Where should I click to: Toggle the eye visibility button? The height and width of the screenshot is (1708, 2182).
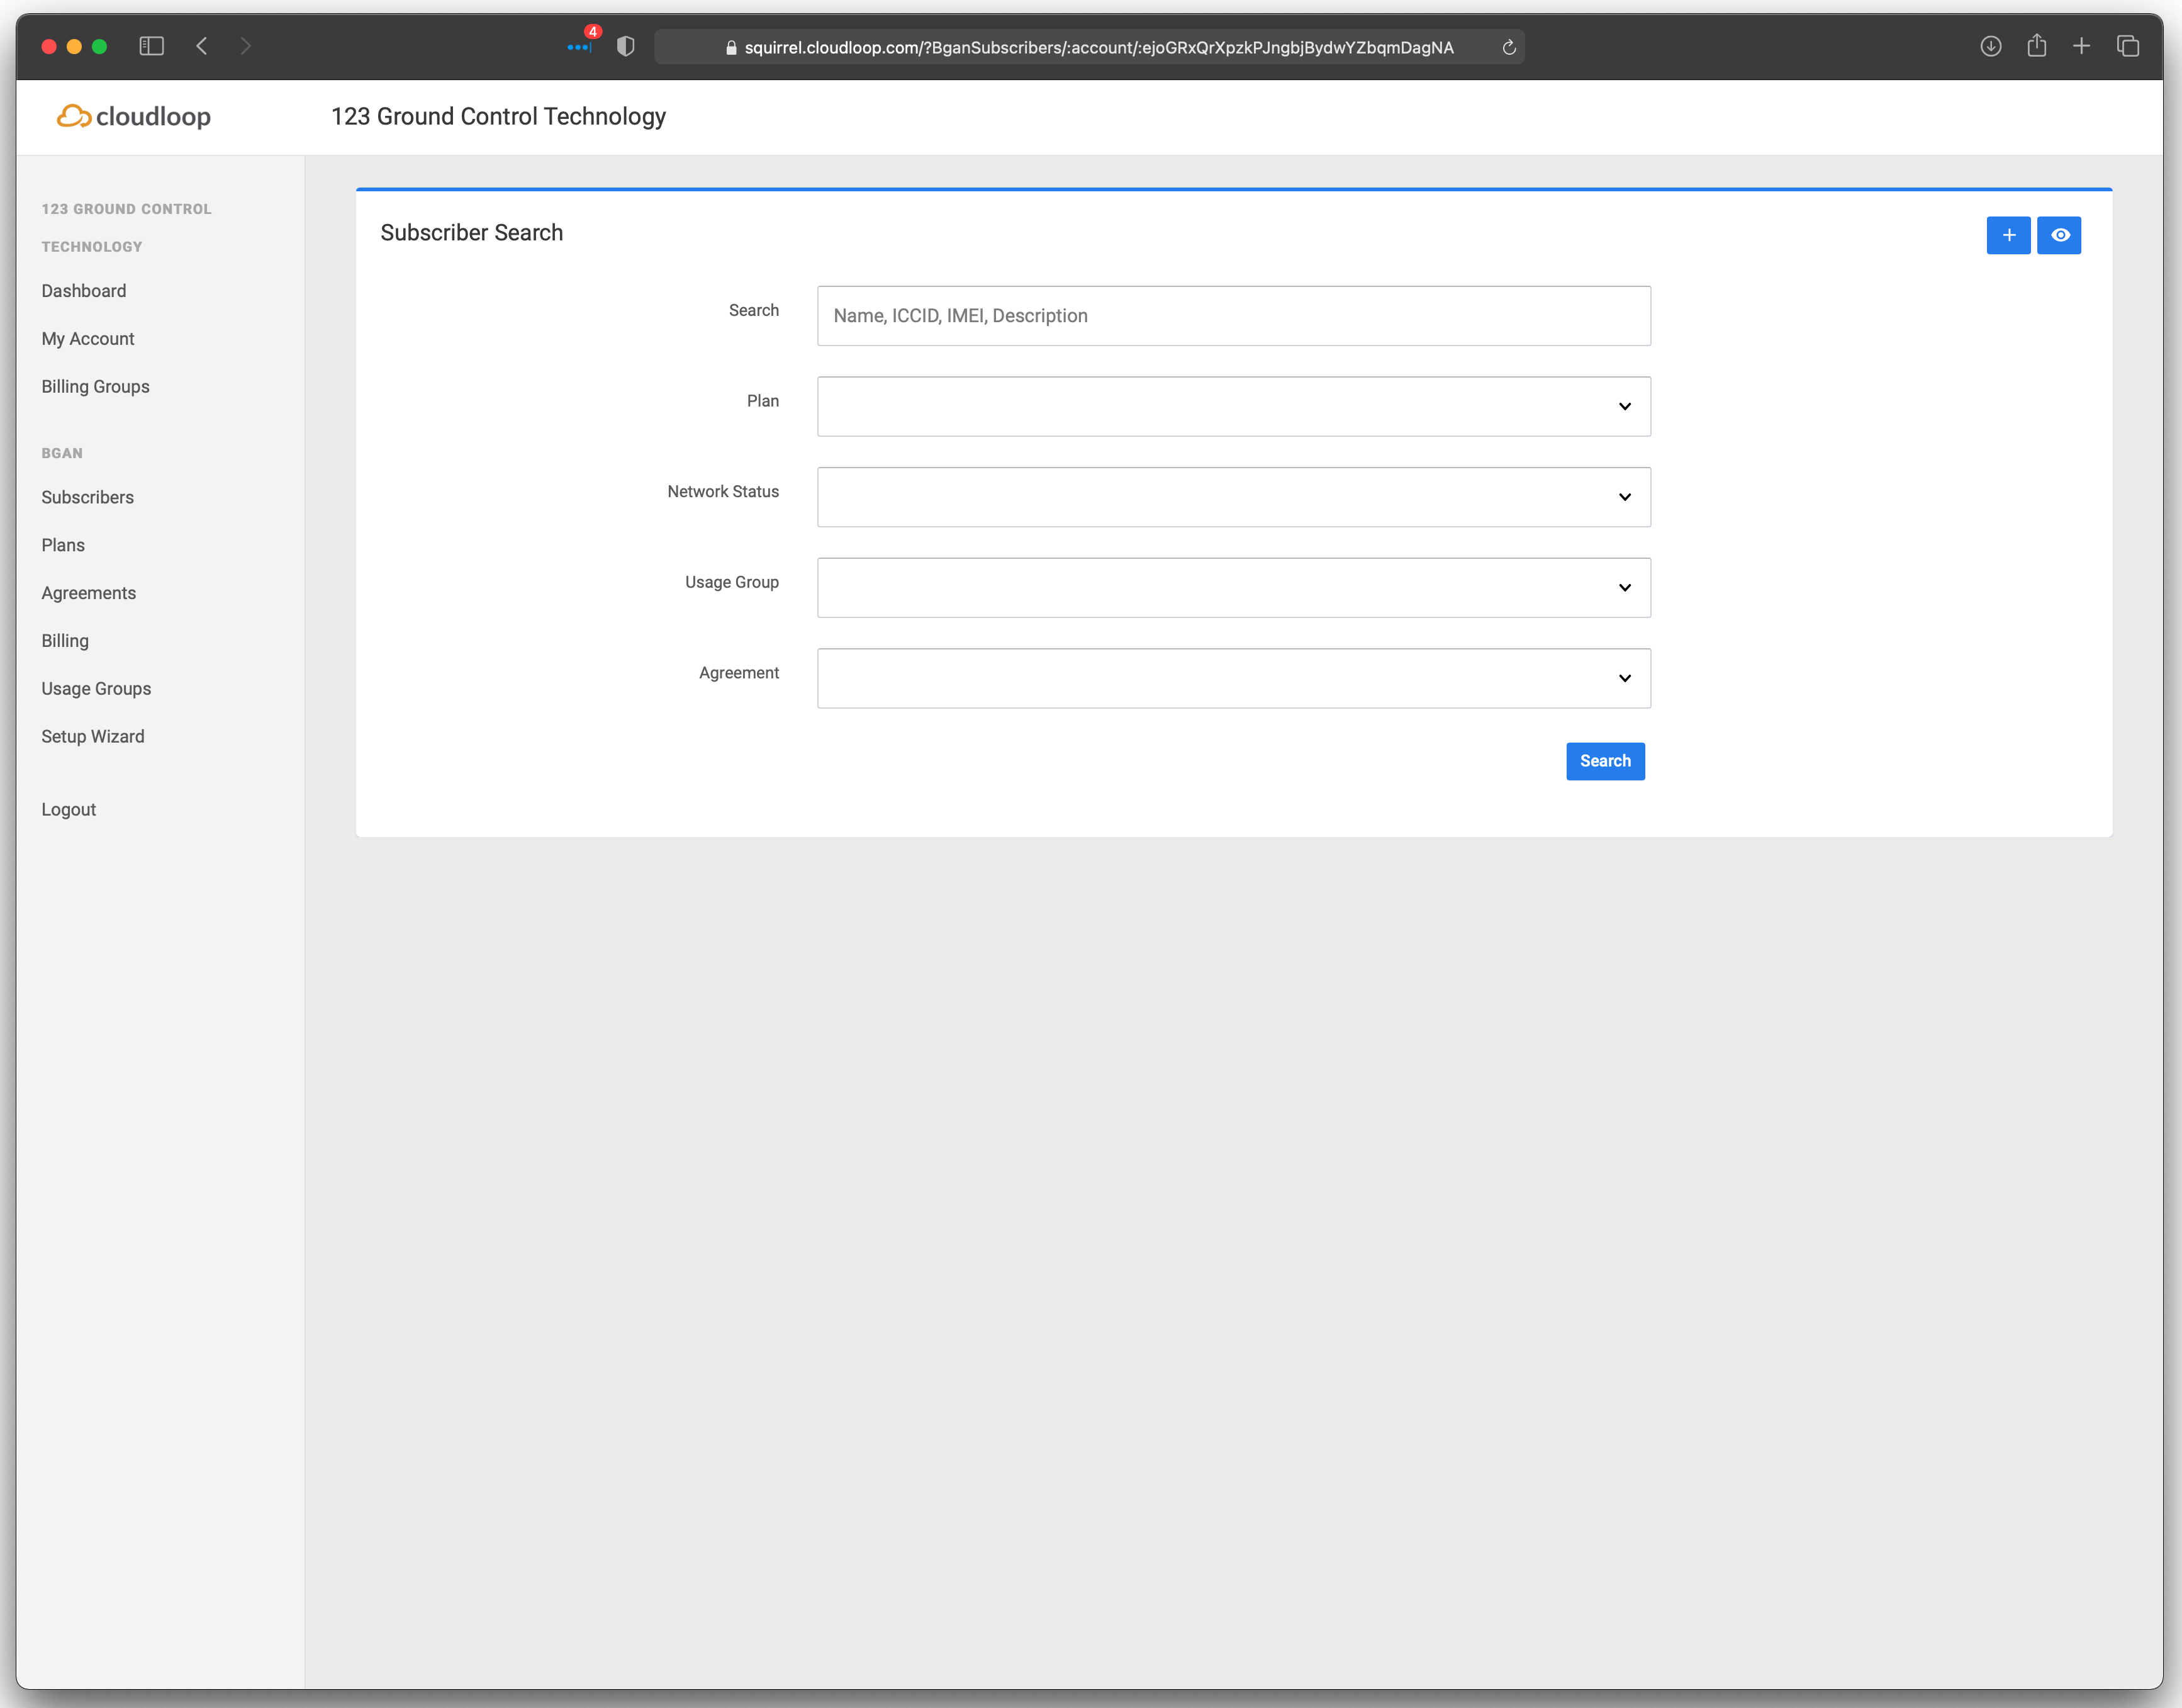[x=2059, y=235]
